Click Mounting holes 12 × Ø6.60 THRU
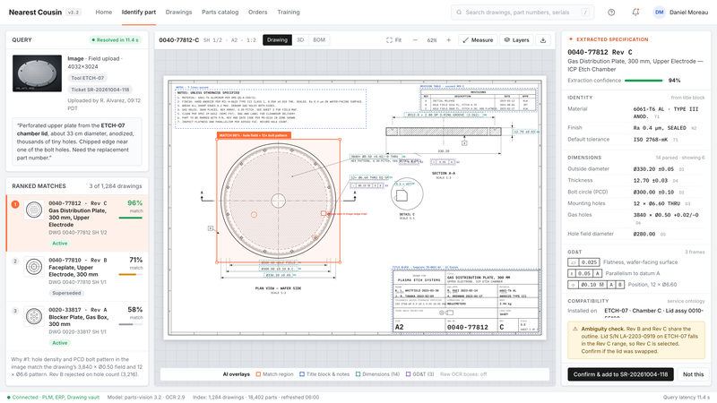This screenshot has width=717, height=403. 656,203
